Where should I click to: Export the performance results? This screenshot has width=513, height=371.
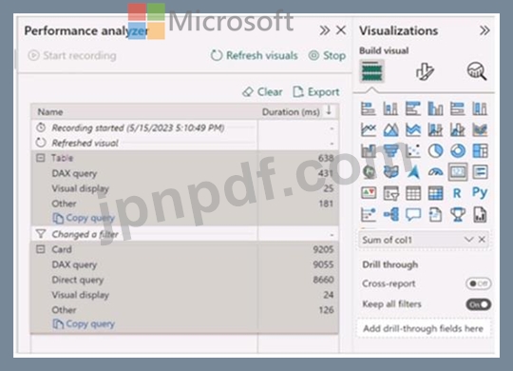click(x=316, y=92)
